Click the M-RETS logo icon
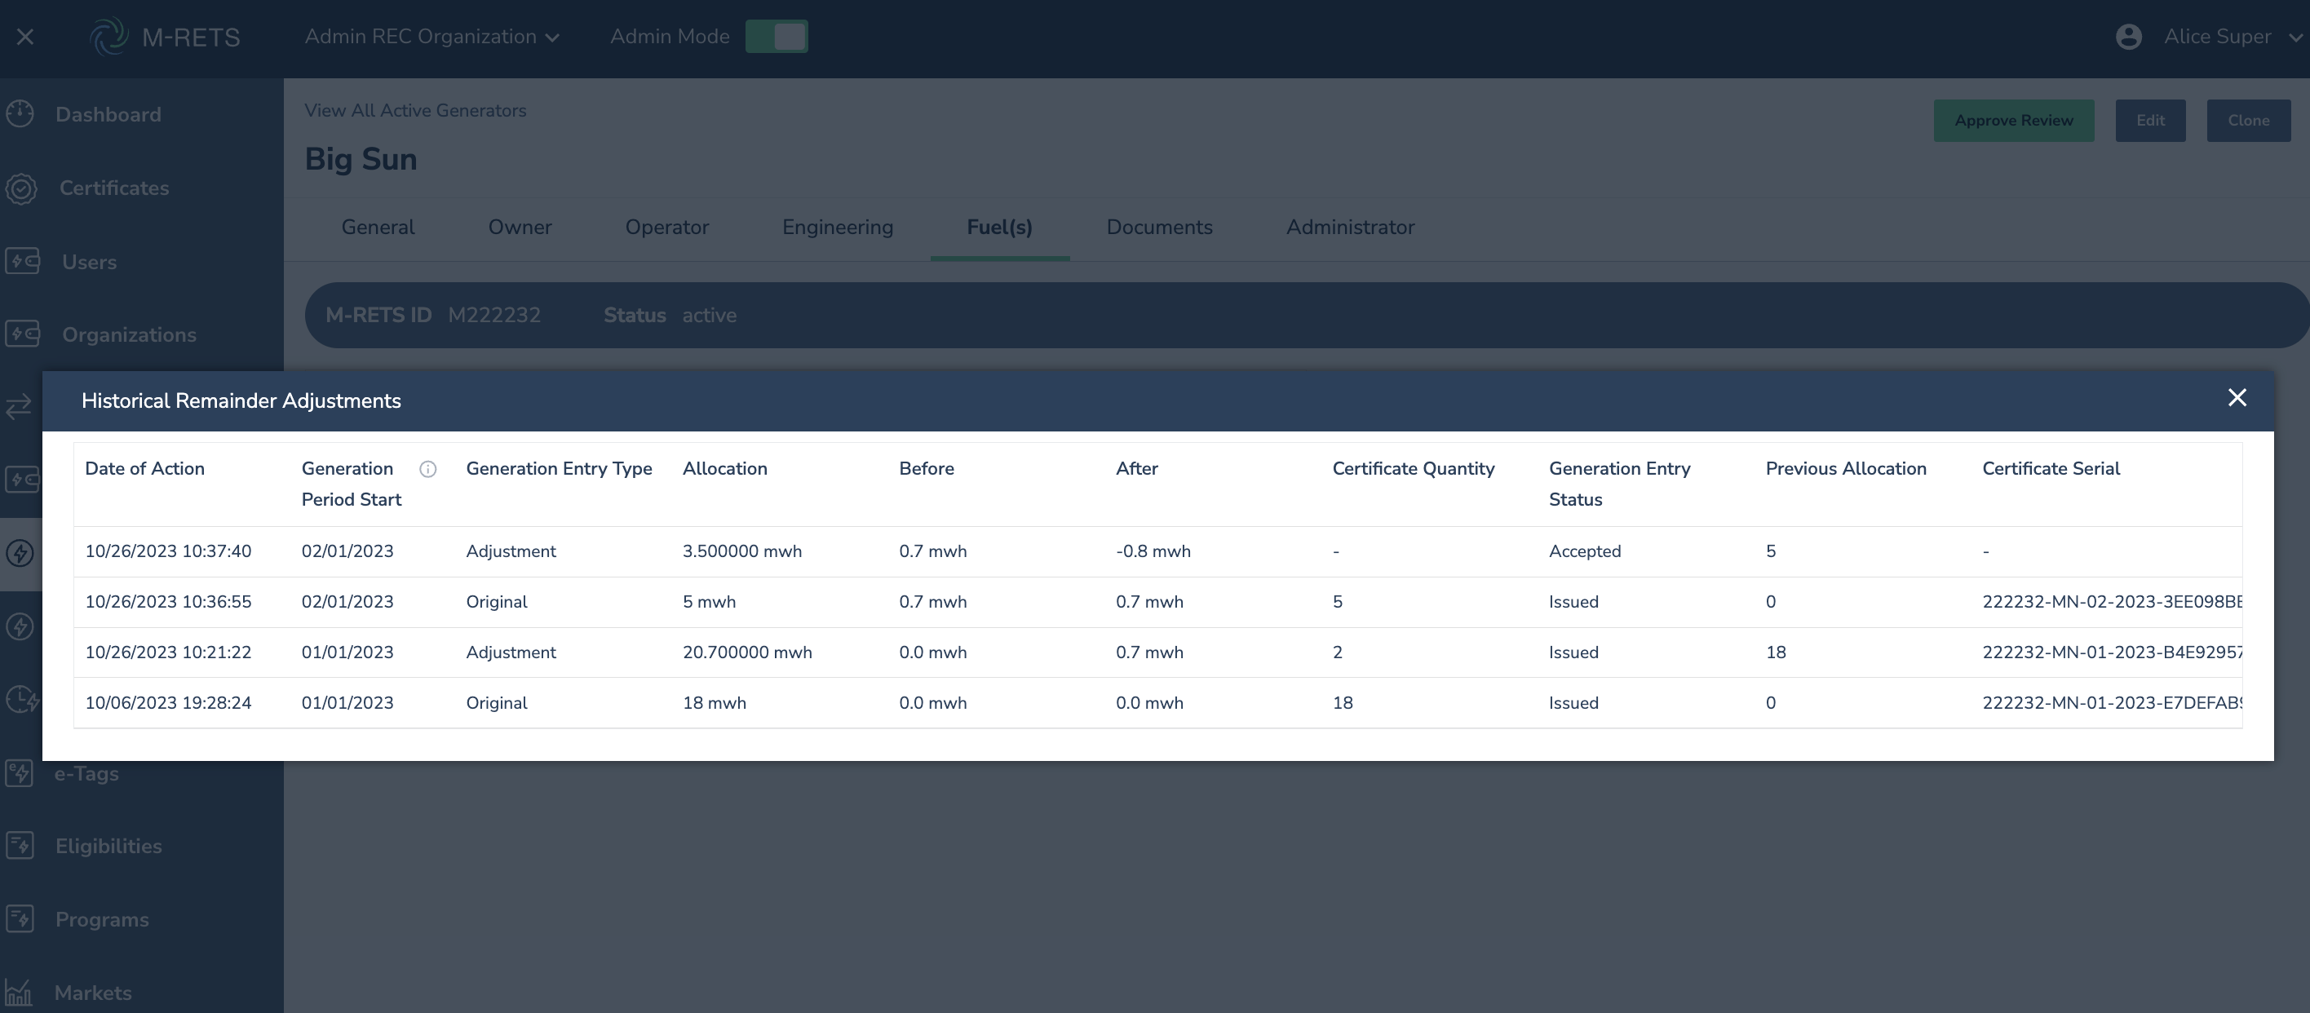 (x=109, y=37)
